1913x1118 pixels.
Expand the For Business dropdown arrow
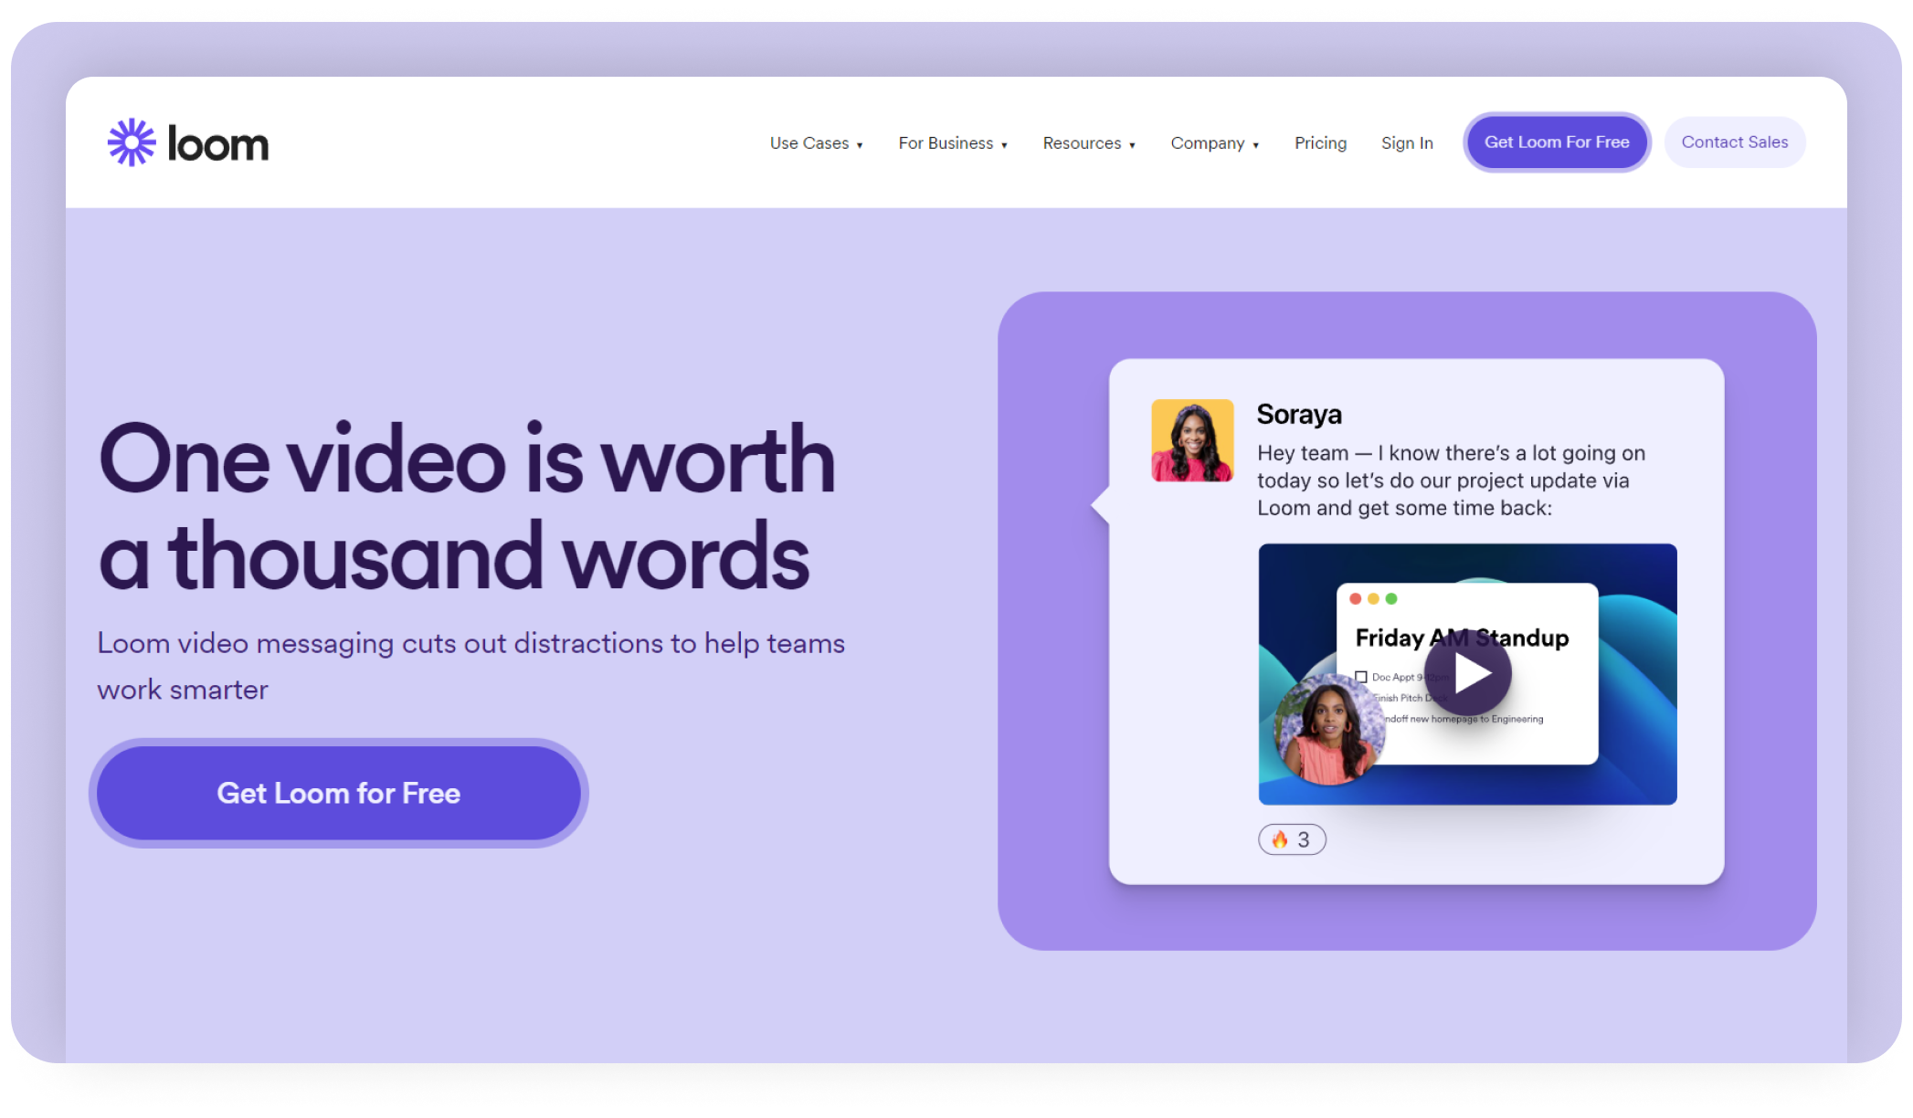pyautogui.click(x=1004, y=145)
